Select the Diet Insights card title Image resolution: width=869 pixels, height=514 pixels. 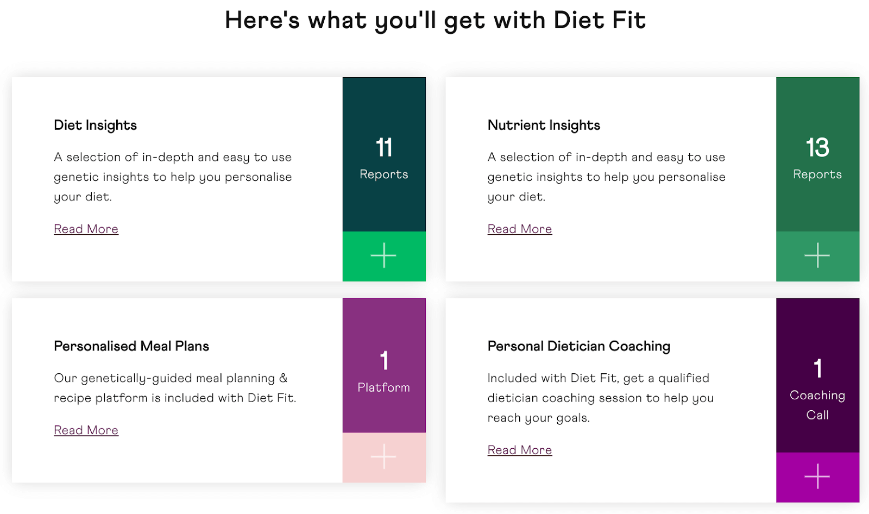click(95, 126)
